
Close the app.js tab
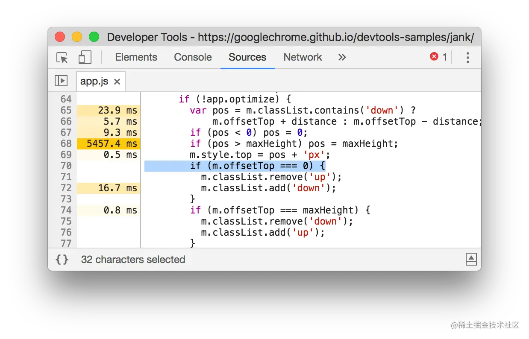click(x=117, y=82)
